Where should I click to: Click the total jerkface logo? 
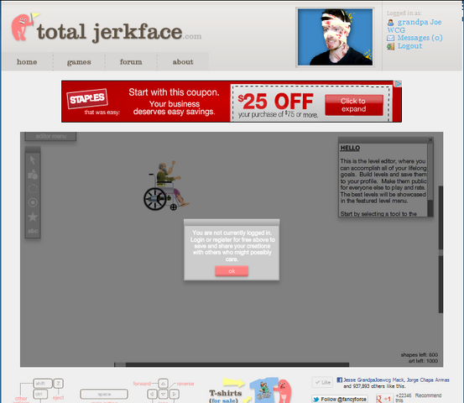pos(119,32)
